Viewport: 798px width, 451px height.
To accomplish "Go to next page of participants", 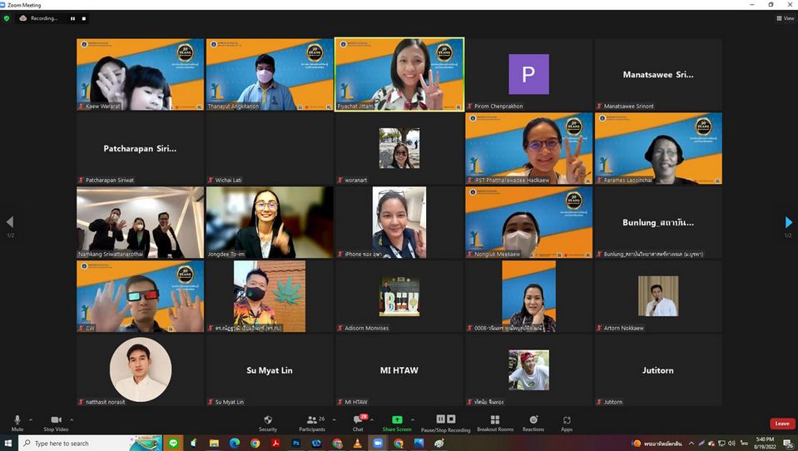I will (788, 222).
